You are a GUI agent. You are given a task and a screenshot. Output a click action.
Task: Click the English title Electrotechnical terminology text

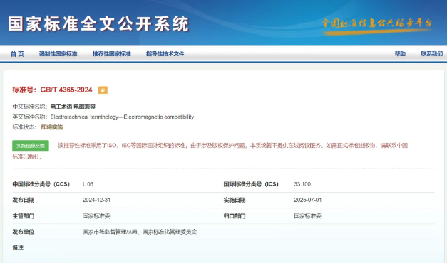(x=122, y=117)
